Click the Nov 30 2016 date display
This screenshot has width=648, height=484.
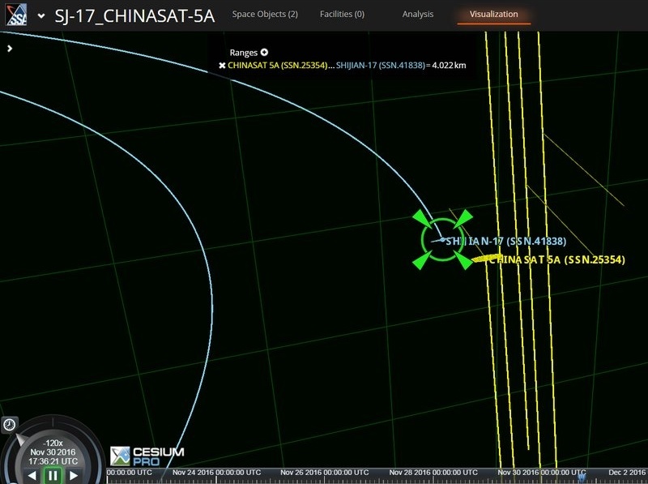pyautogui.click(x=53, y=452)
